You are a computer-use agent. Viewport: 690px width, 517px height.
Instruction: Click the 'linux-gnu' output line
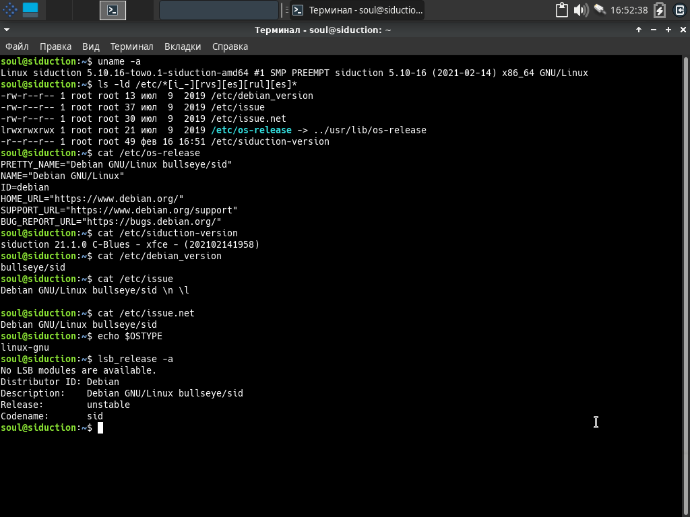click(x=25, y=347)
